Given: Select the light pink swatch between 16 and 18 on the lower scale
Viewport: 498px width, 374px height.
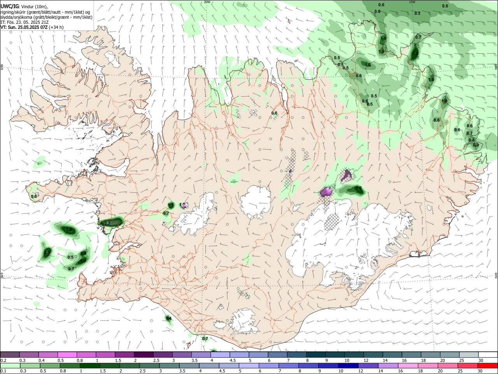Looking at the screenshot, I should tap(408, 365).
